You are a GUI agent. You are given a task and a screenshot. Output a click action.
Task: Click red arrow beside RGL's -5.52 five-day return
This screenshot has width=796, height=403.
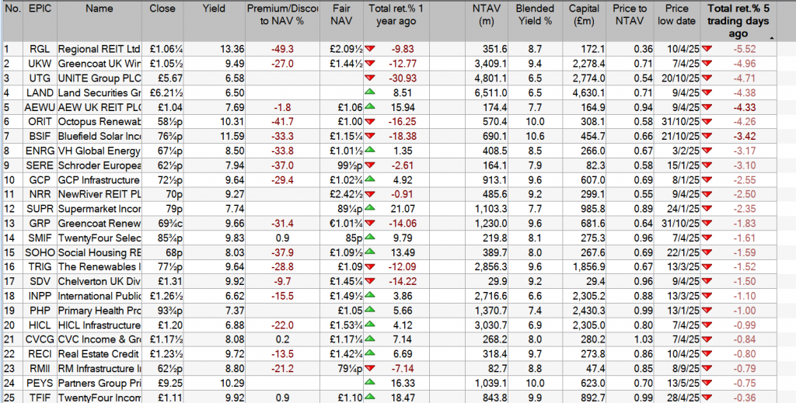707,49
